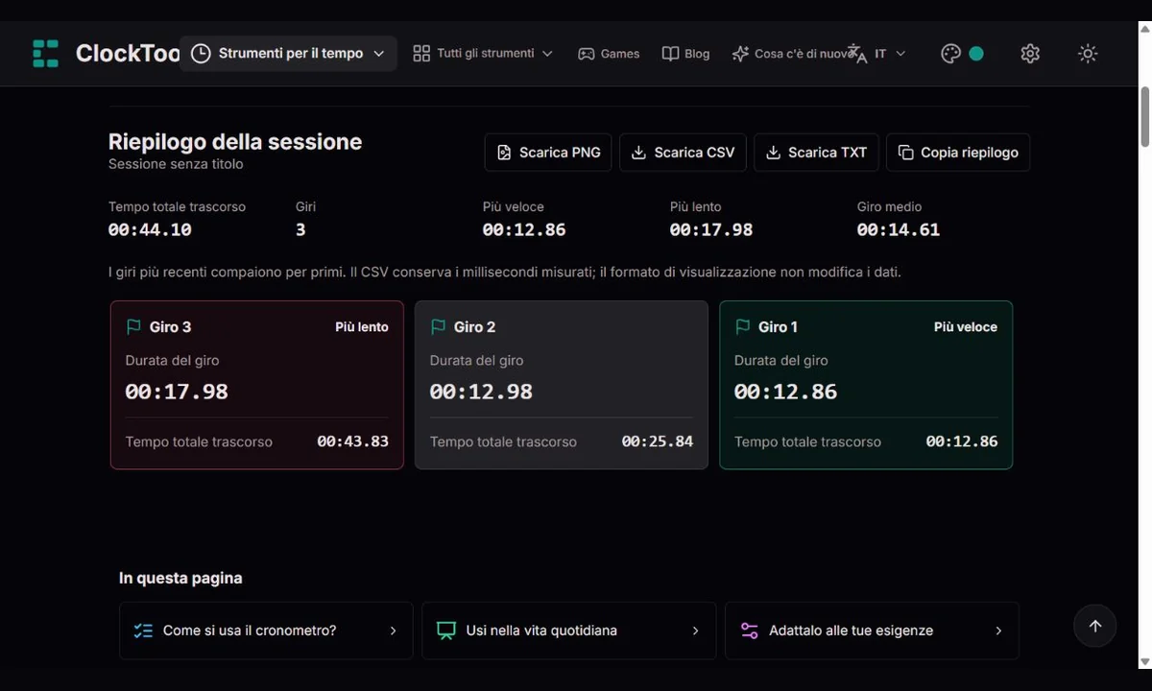Image resolution: width=1152 pixels, height=691 pixels.
Task: Click elapsed total 00:43.83 in Giro 3
Action: (353, 441)
